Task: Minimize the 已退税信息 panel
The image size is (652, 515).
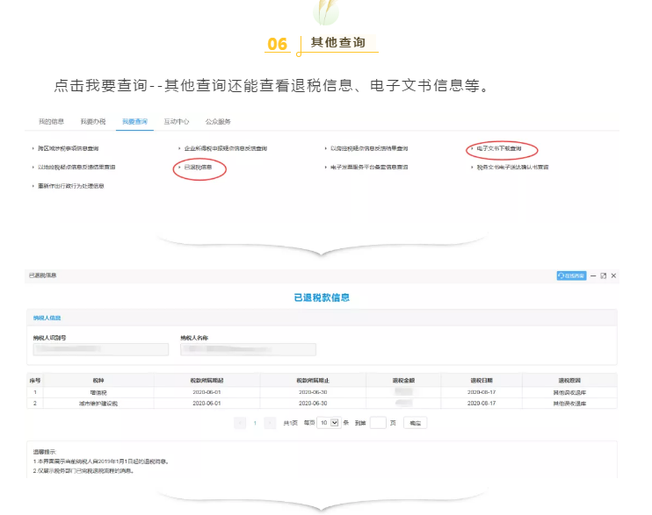Action: 593,275
